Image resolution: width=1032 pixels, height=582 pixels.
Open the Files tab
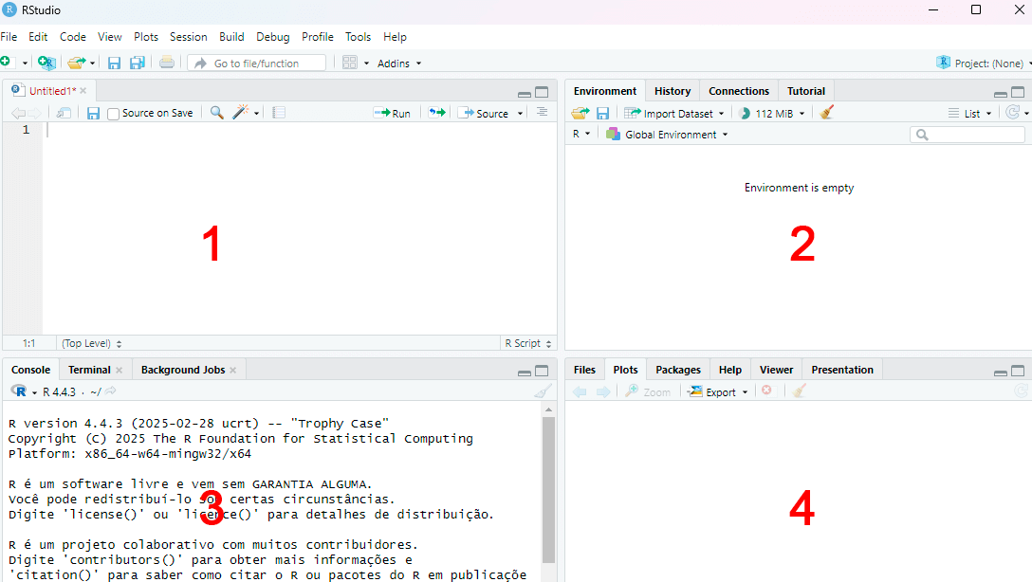(x=584, y=370)
